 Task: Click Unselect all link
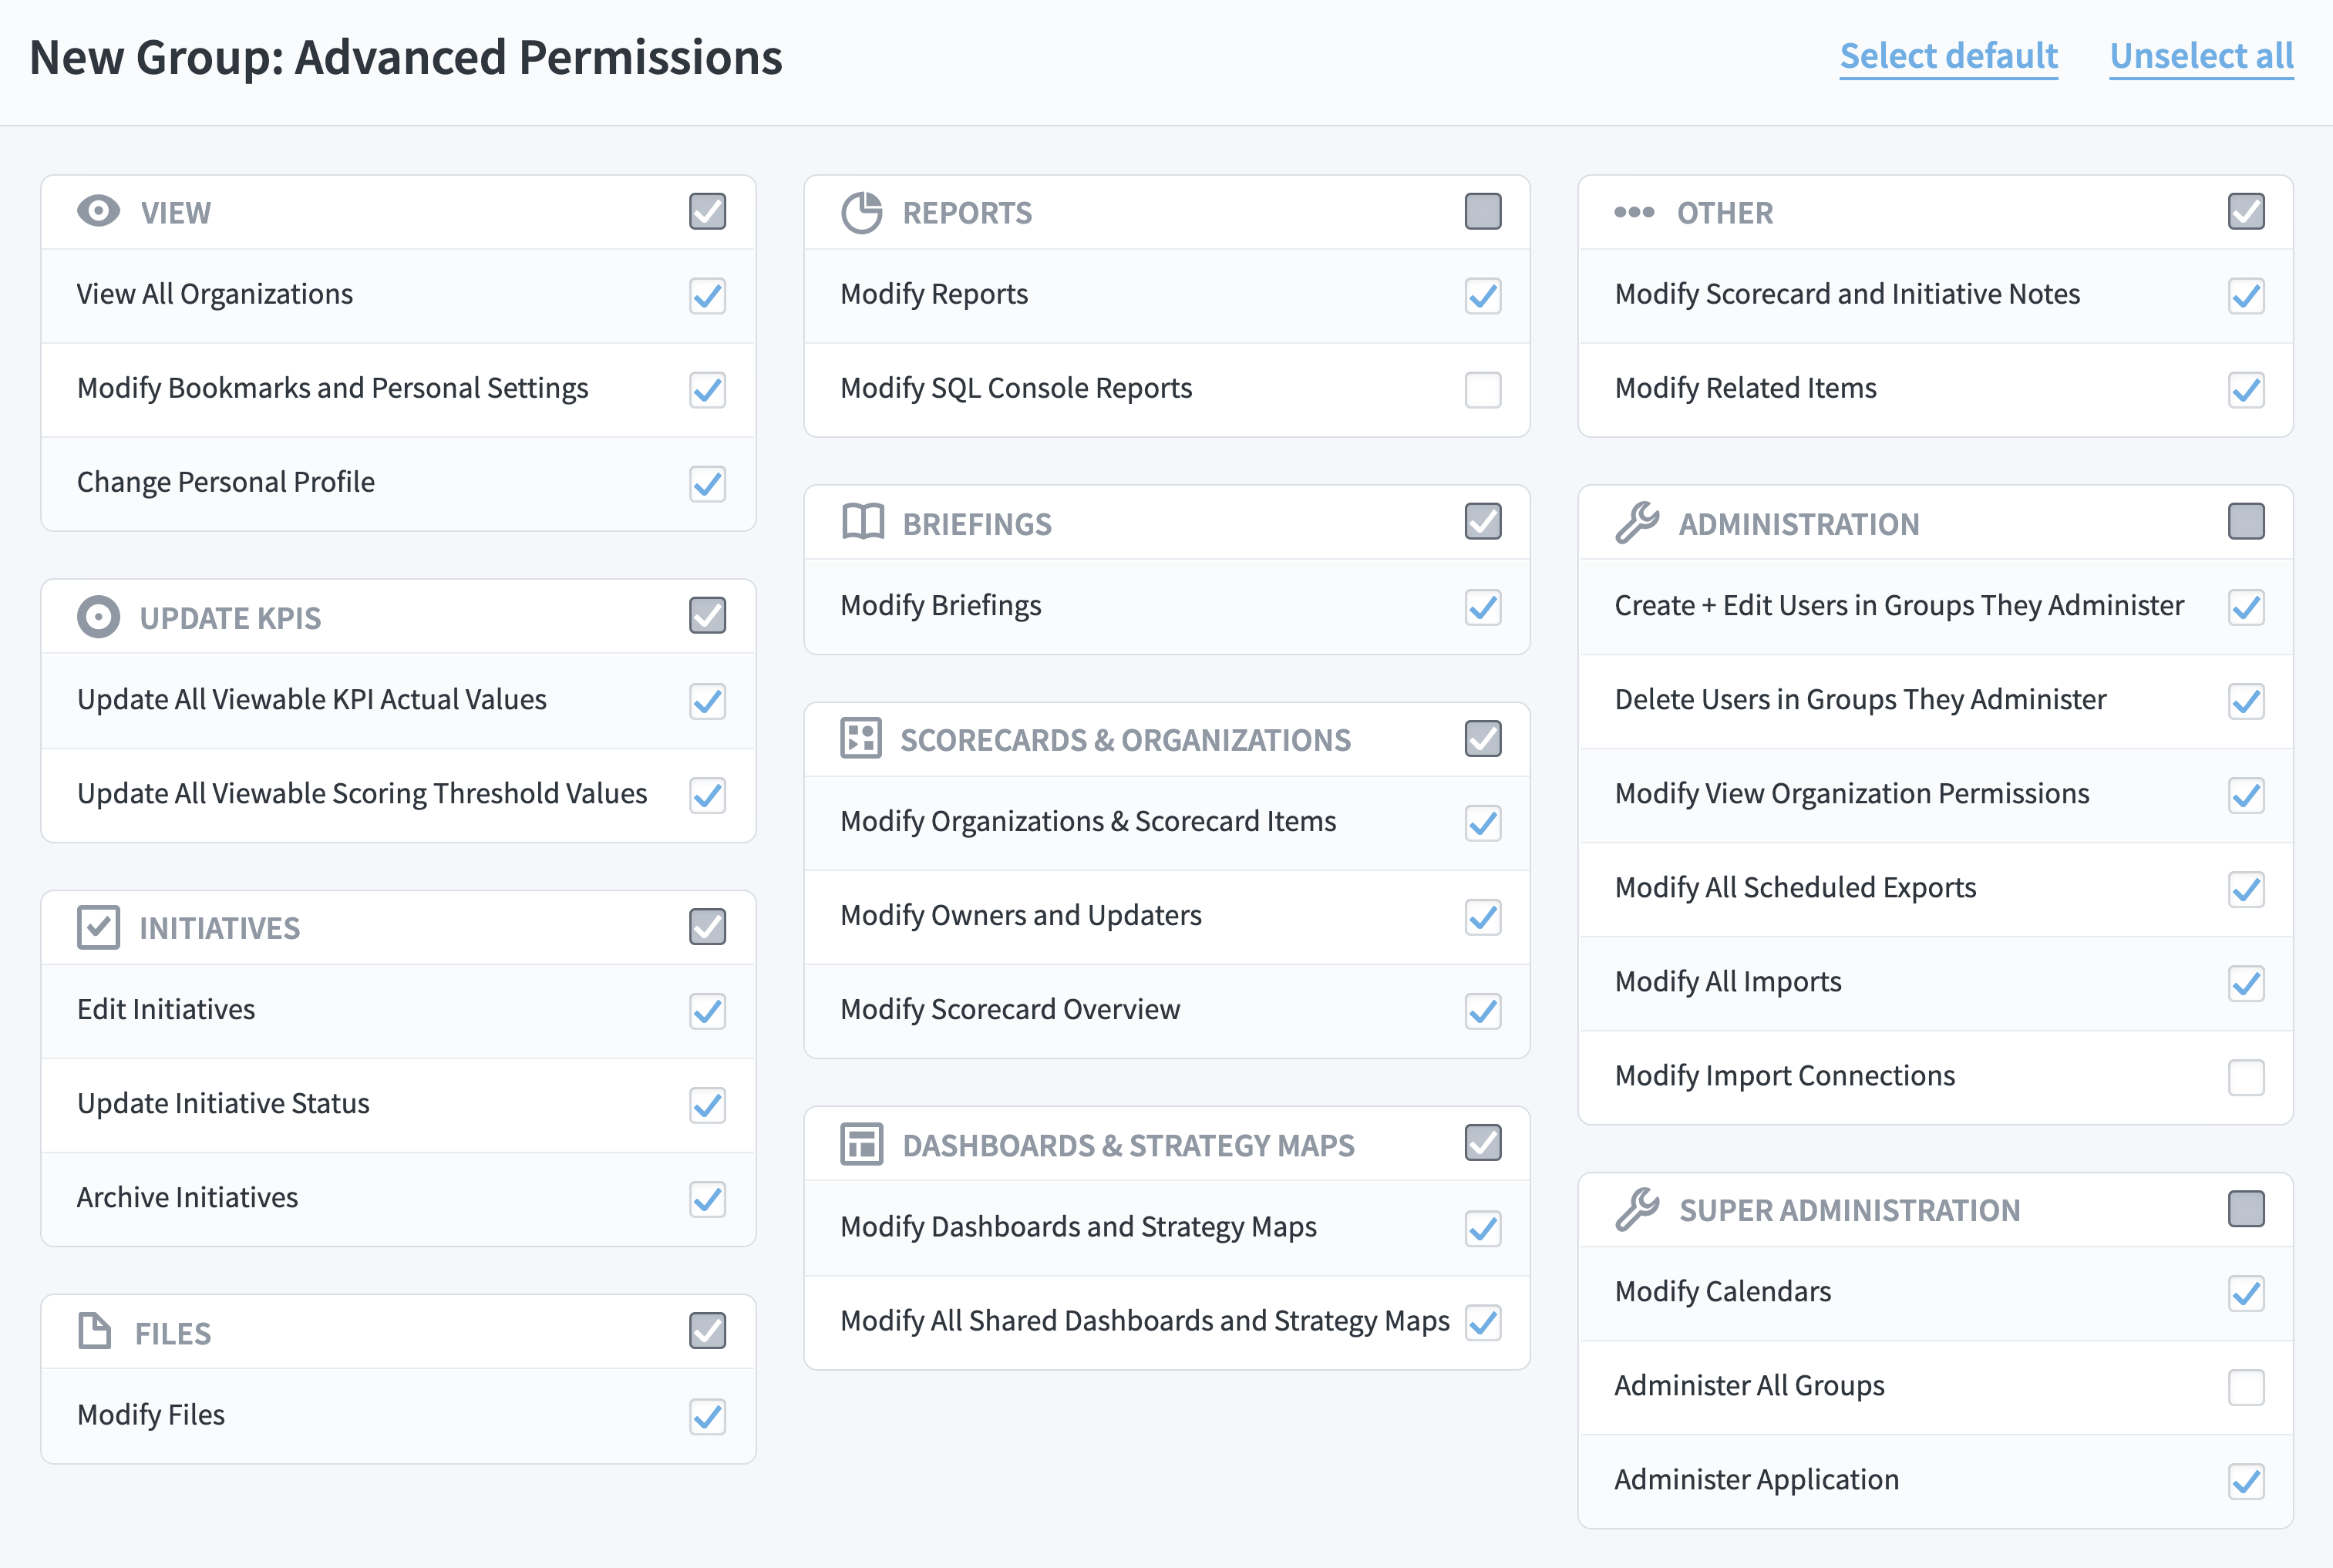click(2201, 56)
